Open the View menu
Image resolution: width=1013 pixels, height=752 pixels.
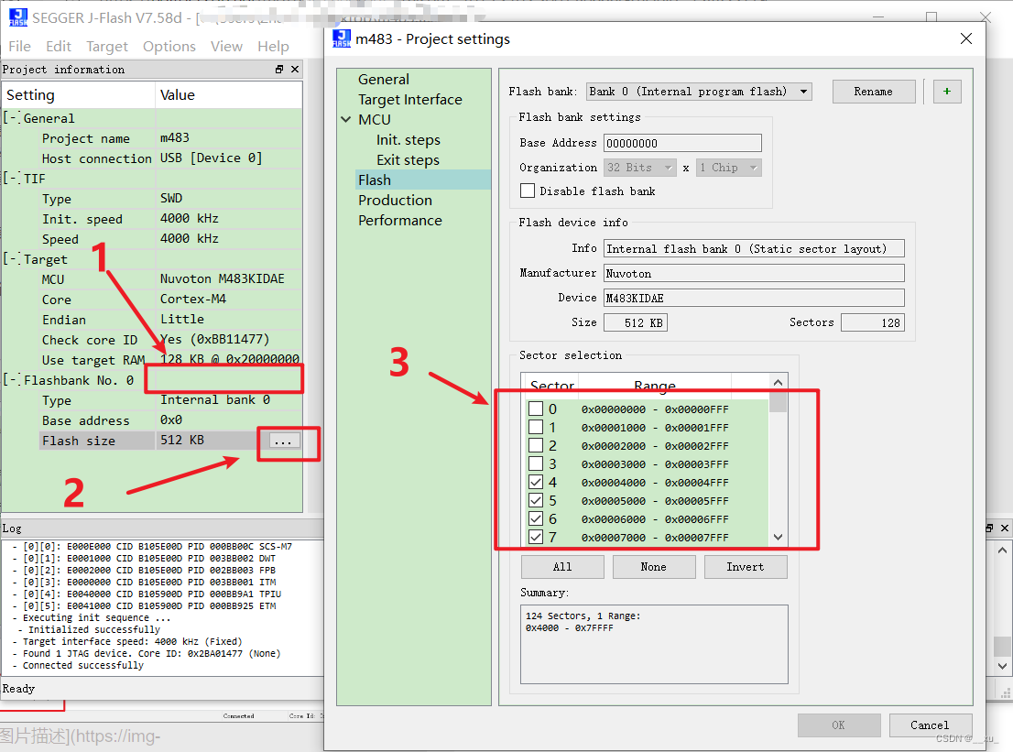pyautogui.click(x=226, y=47)
